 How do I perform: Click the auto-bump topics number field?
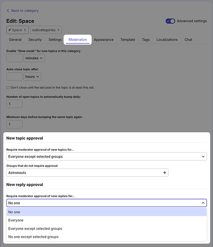pyautogui.click(x=14, y=104)
